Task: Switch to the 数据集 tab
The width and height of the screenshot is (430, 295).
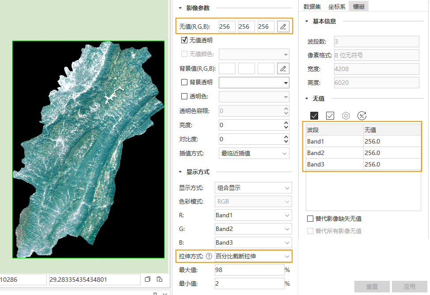Action: point(312,6)
